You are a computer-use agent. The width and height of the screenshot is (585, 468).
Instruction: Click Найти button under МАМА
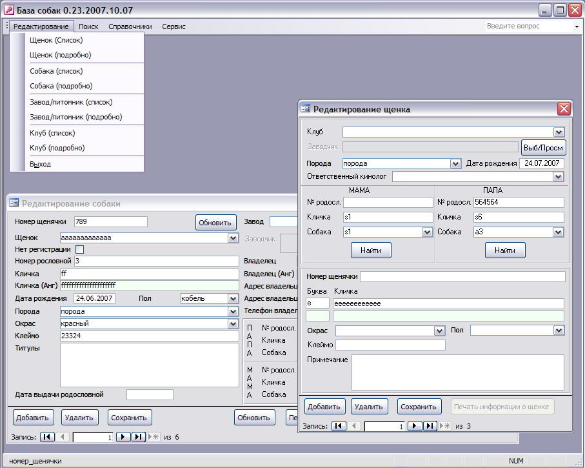tap(371, 250)
